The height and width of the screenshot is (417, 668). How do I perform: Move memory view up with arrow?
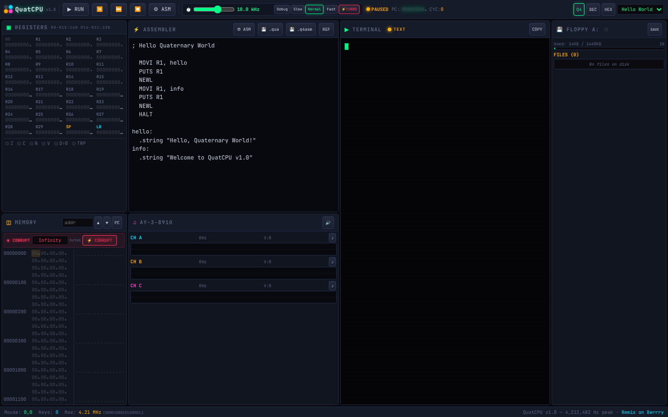[x=98, y=223]
